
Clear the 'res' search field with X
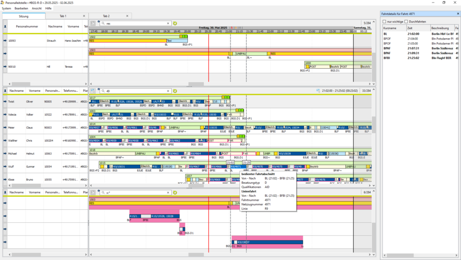[168, 24]
